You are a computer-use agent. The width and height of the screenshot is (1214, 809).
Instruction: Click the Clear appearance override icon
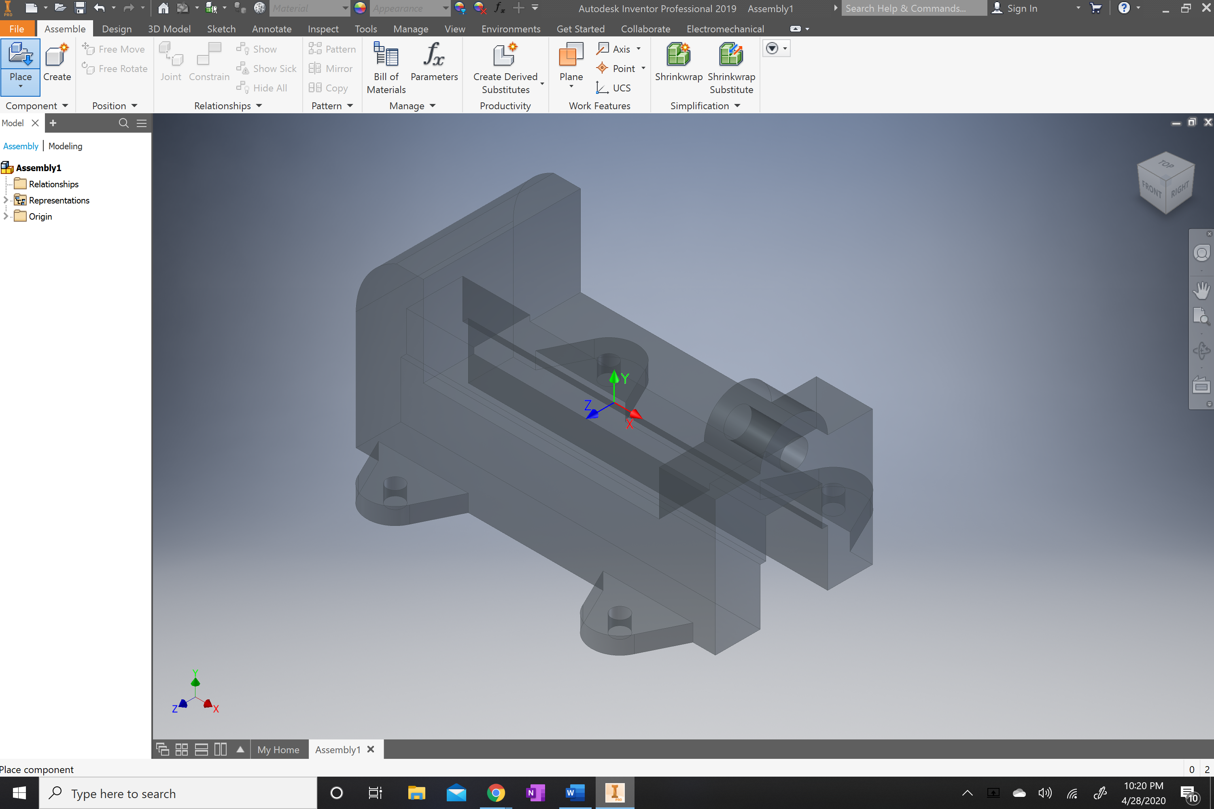click(480, 8)
